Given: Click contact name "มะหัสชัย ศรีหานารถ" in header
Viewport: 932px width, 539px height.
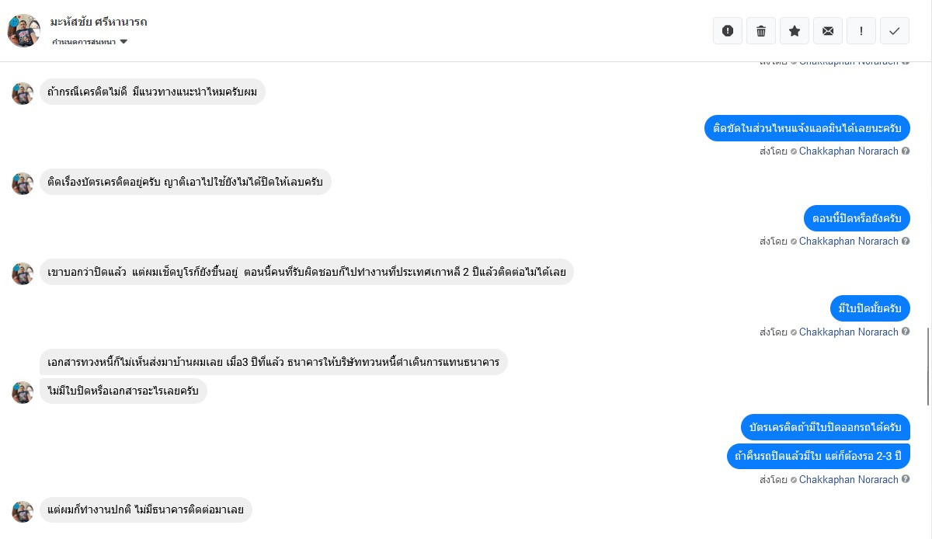Looking at the screenshot, I should [x=99, y=22].
